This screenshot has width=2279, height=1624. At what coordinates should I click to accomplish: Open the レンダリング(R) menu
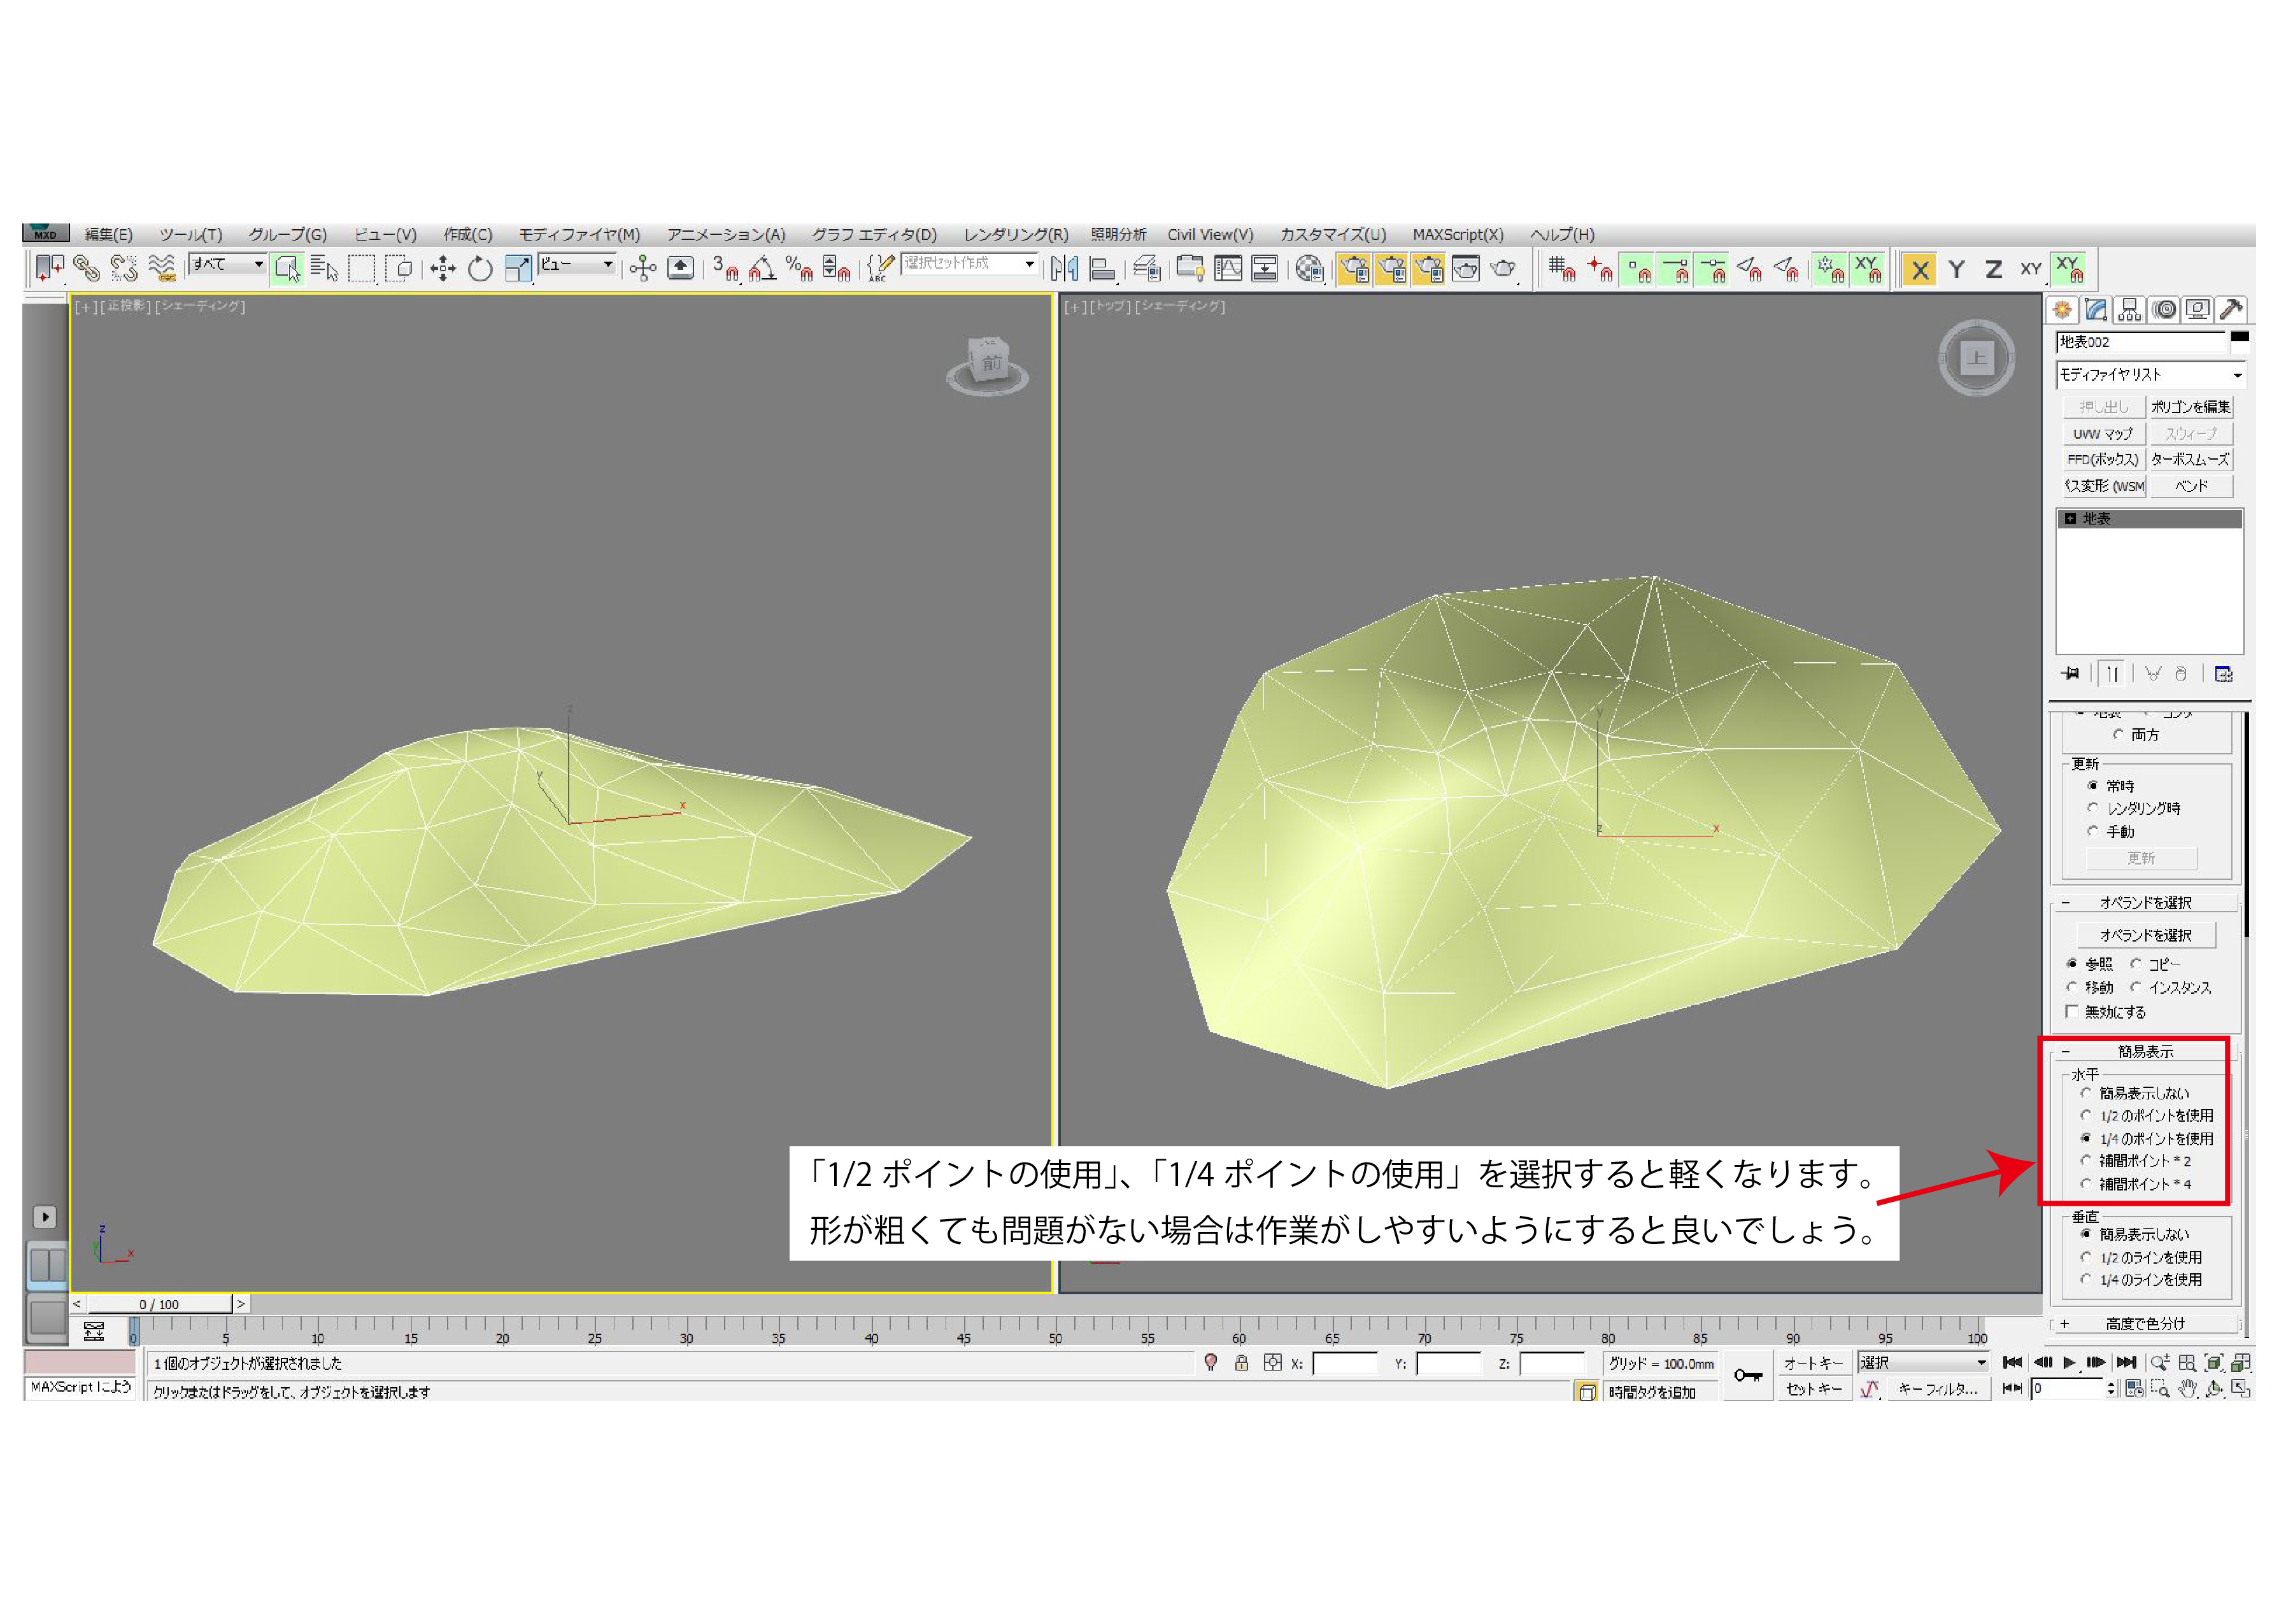tap(1015, 235)
